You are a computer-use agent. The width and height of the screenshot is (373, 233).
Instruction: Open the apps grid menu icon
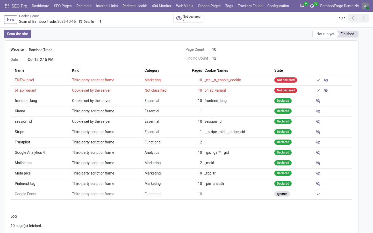point(7,6)
